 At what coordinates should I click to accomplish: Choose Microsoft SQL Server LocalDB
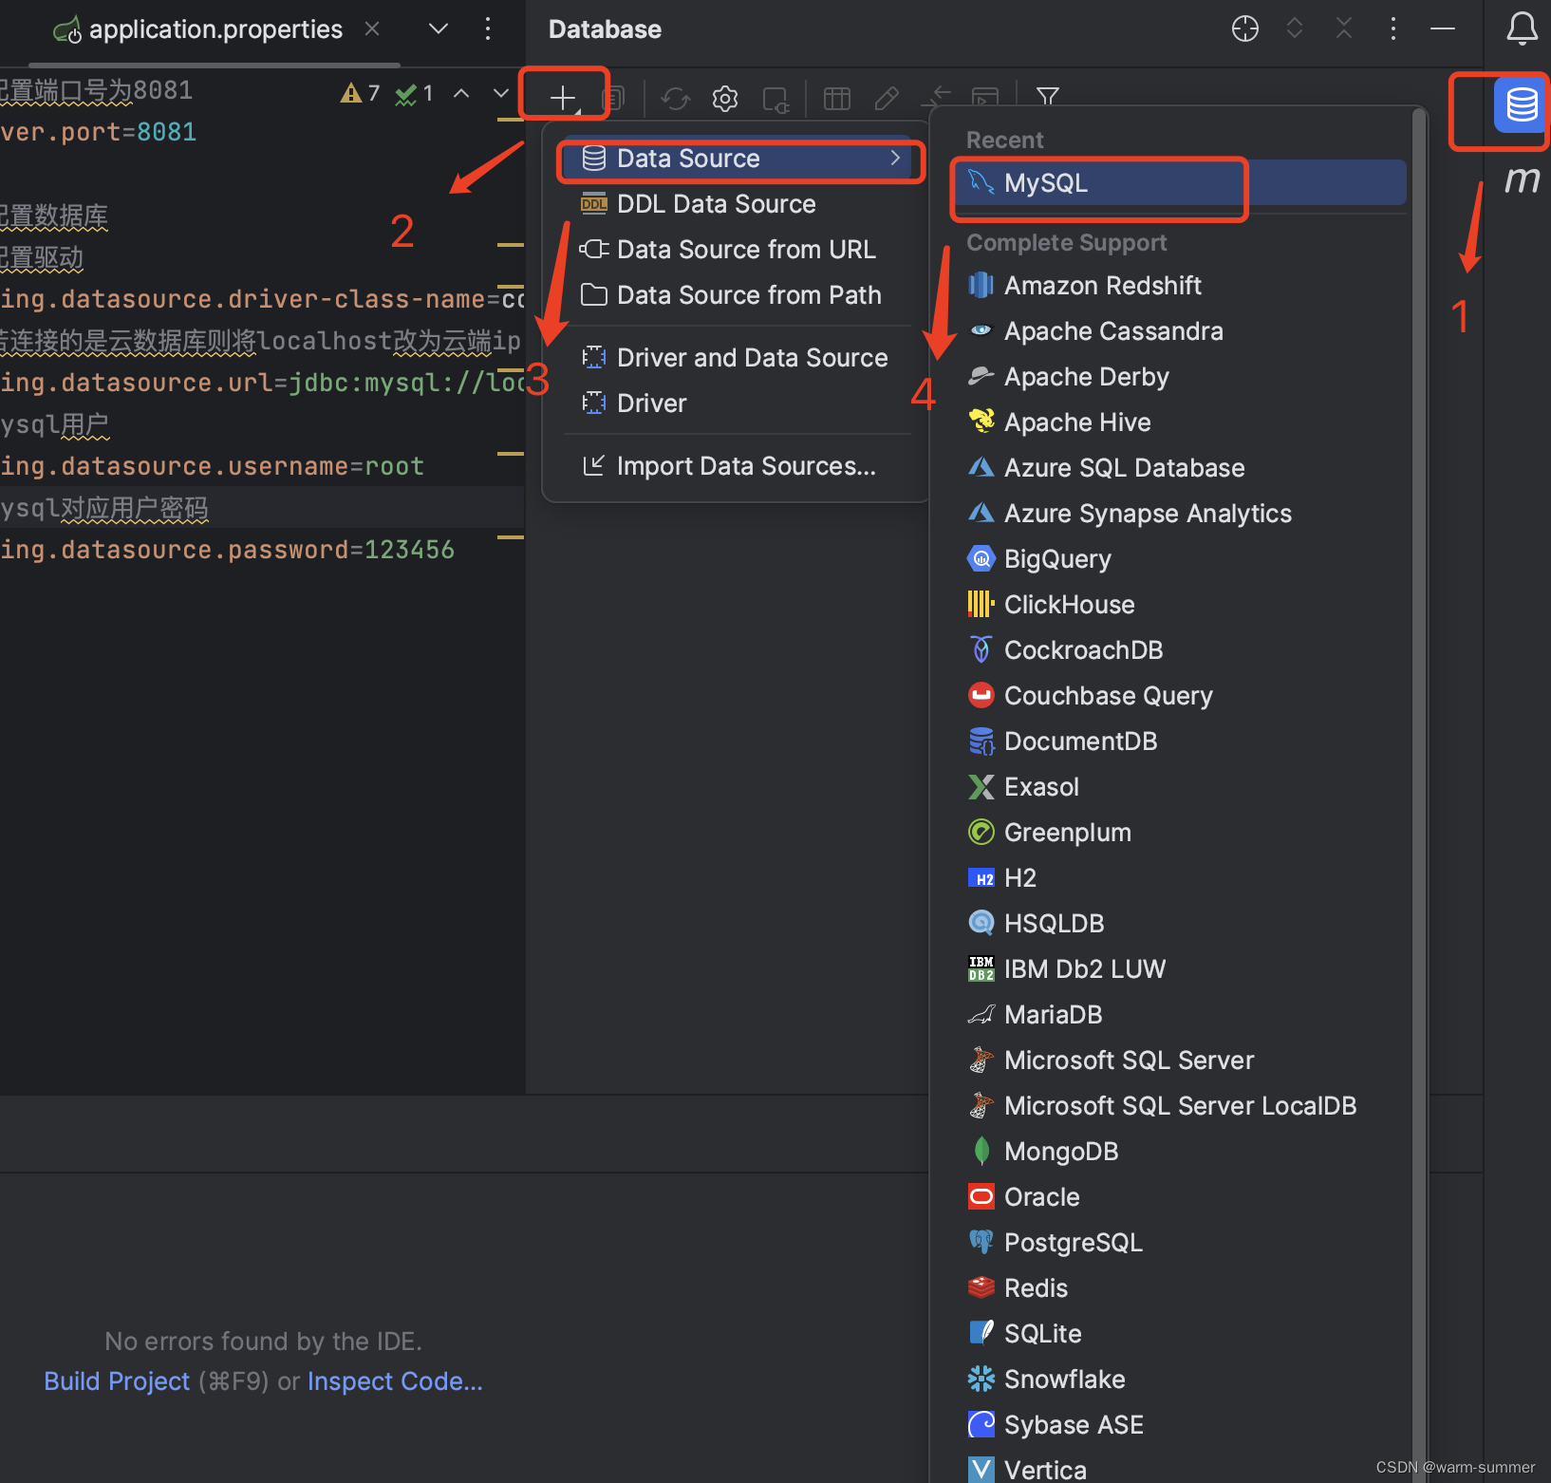click(x=1180, y=1106)
